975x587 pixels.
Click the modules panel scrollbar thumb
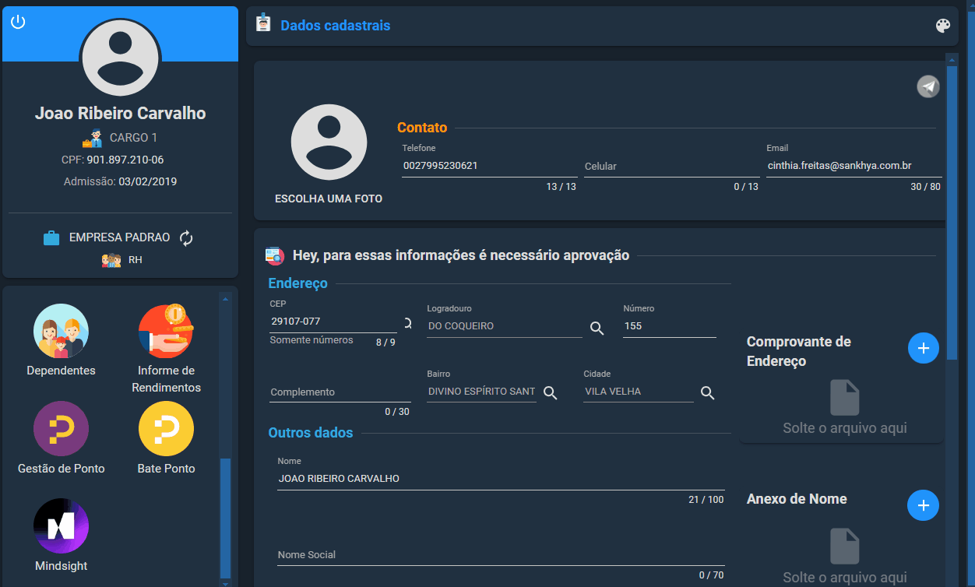click(x=226, y=517)
